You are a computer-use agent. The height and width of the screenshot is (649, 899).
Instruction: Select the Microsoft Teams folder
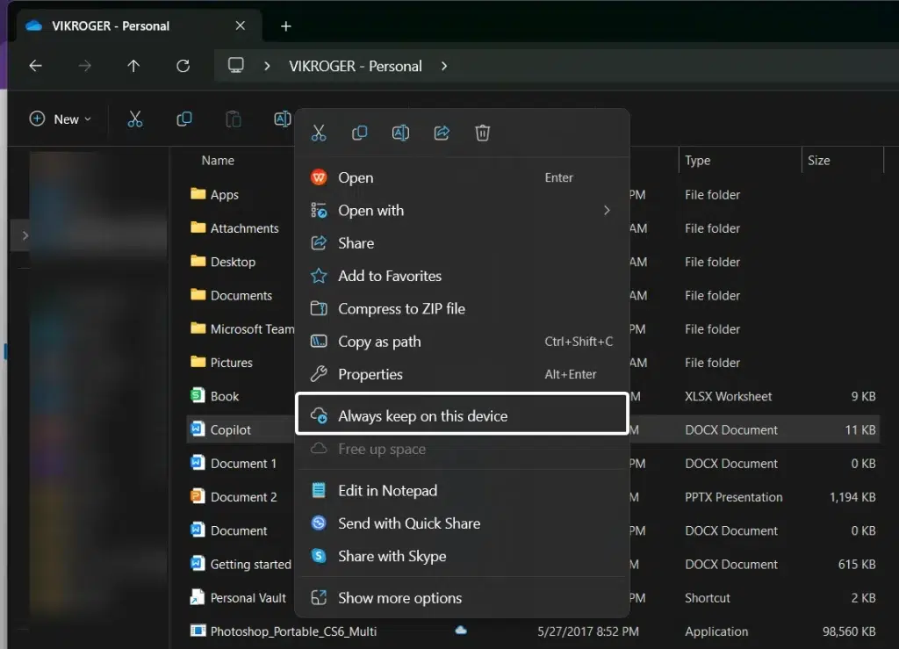[252, 329]
